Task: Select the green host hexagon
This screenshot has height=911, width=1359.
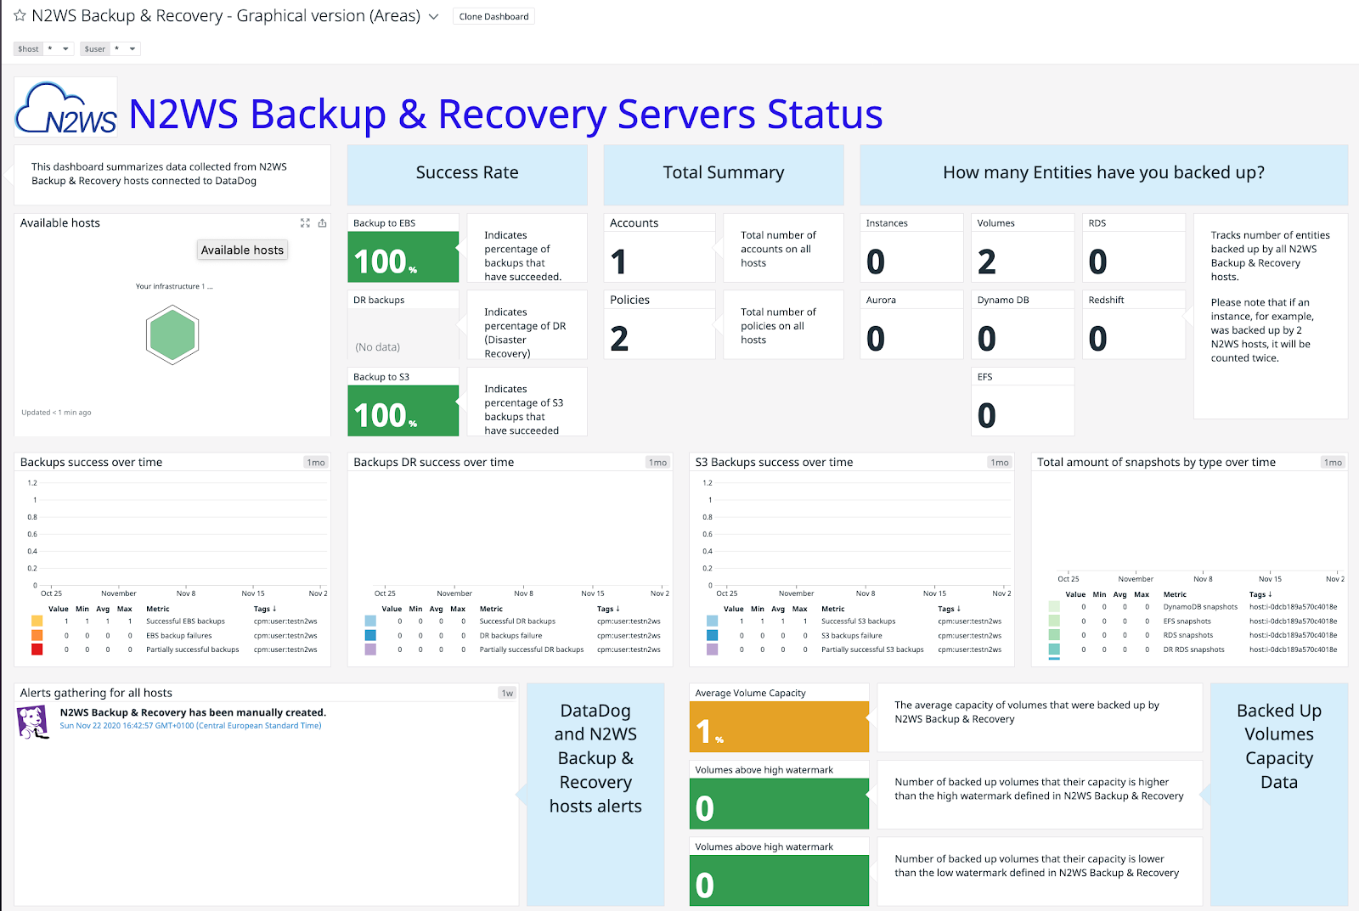Action: [x=172, y=335]
